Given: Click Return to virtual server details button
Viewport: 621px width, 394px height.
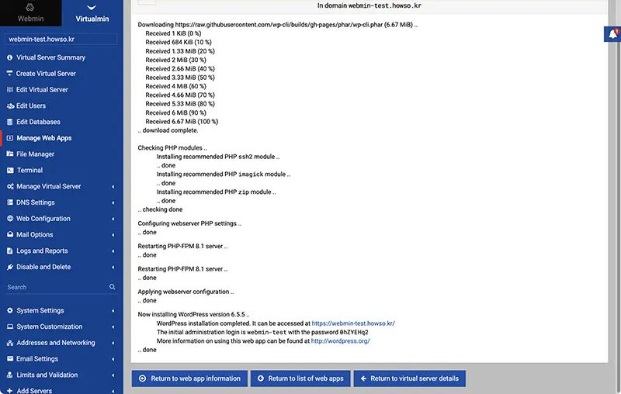Looking at the screenshot, I should coord(410,378).
